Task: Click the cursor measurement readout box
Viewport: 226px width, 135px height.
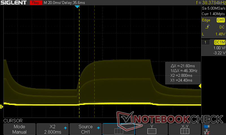Action: click(x=182, y=73)
